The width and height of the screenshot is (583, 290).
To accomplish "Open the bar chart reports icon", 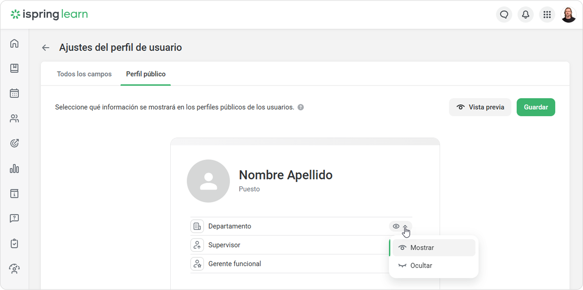I will point(14,169).
